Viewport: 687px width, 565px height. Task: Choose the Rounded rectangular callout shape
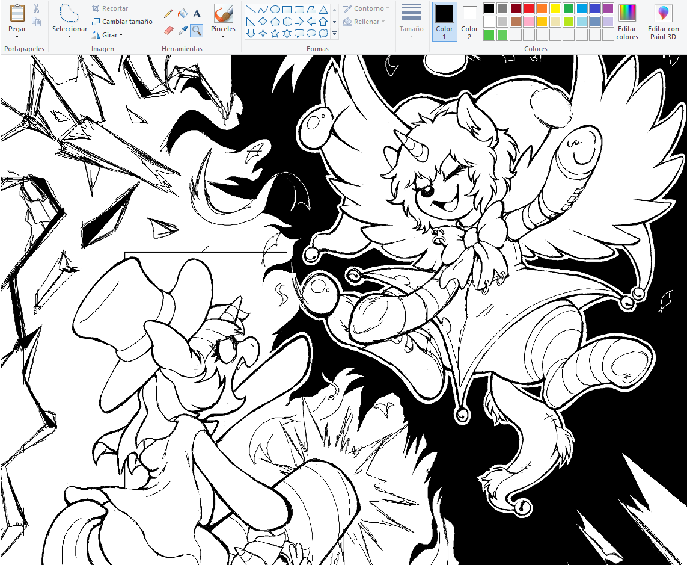(299, 33)
